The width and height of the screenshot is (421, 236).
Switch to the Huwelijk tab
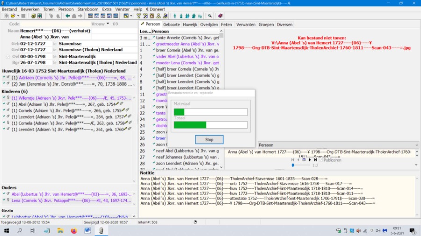pyautogui.click(x=189, y=24)
